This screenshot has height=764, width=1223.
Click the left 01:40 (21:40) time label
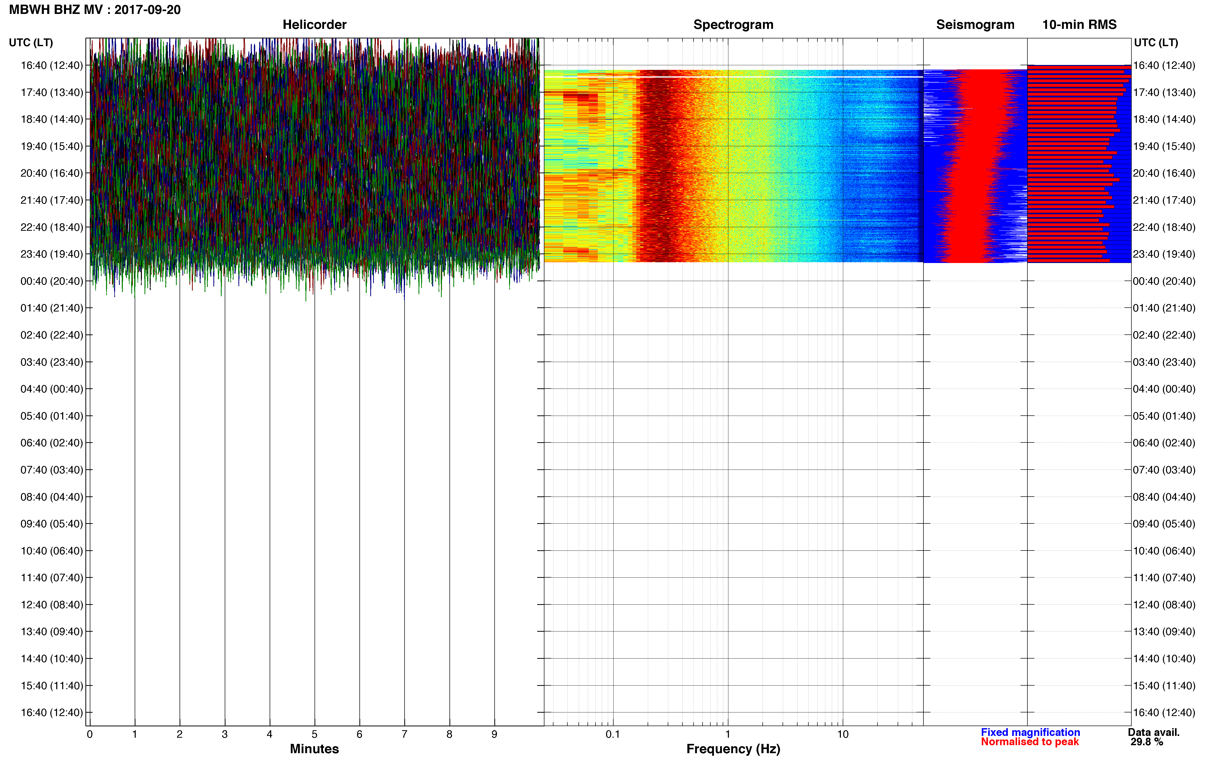point(52,308)
